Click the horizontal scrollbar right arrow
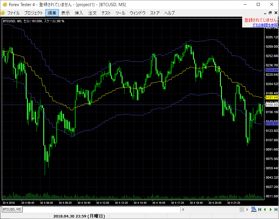The width and height of the screenshot is (279, 219). [x=247, y=209]
